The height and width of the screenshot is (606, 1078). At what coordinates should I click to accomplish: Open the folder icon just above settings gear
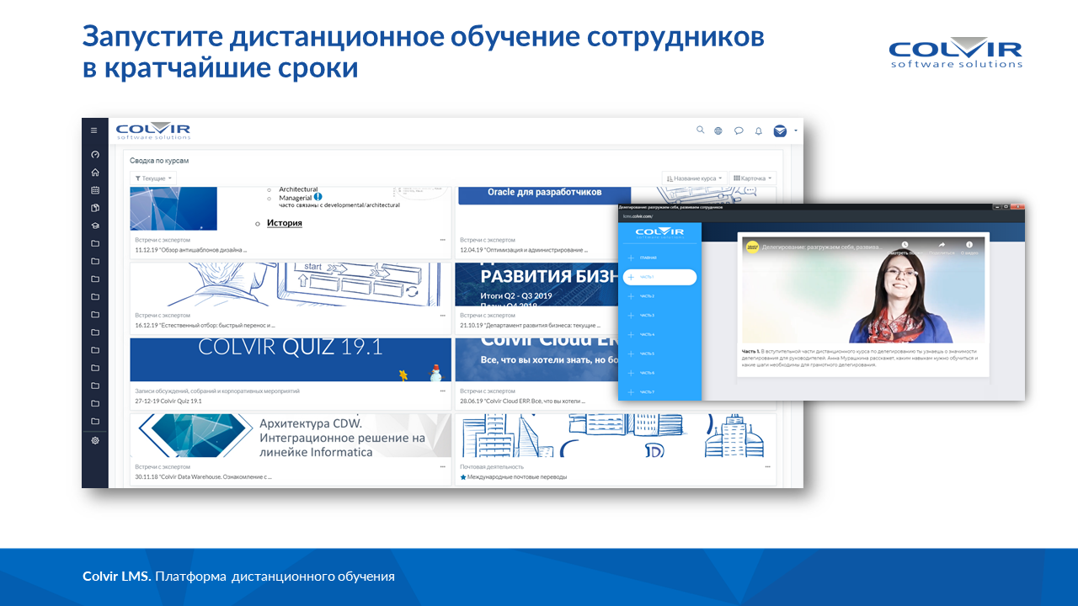[x=95, y=421]
